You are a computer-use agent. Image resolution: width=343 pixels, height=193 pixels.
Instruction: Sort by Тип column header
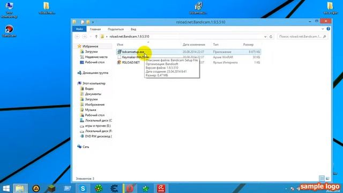(x=215, y=44)
